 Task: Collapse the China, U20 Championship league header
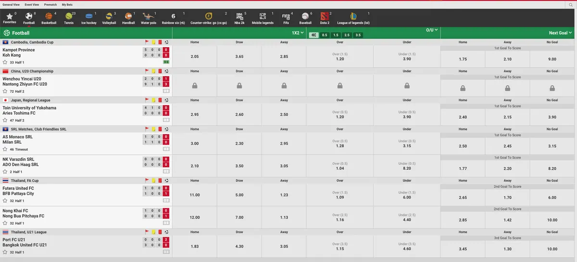[86, 71]
